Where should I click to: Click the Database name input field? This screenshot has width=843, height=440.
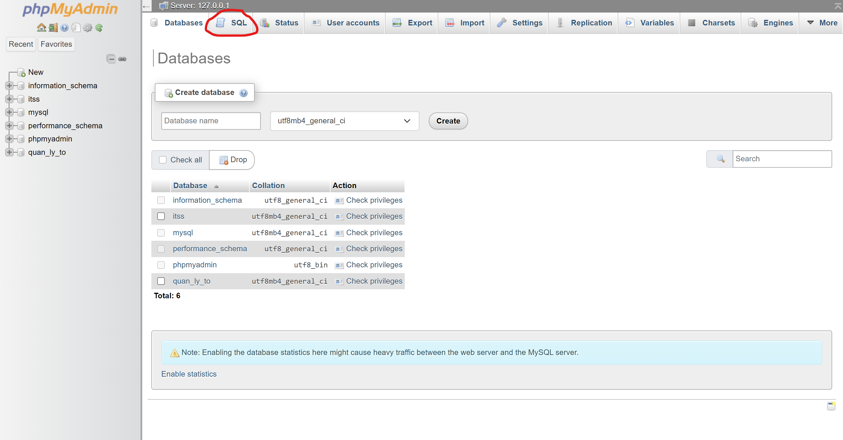pyautogui.click(x=211, y=121)
